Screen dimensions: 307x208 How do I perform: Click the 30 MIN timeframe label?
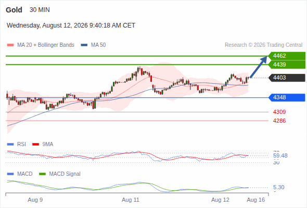[40, 10]
